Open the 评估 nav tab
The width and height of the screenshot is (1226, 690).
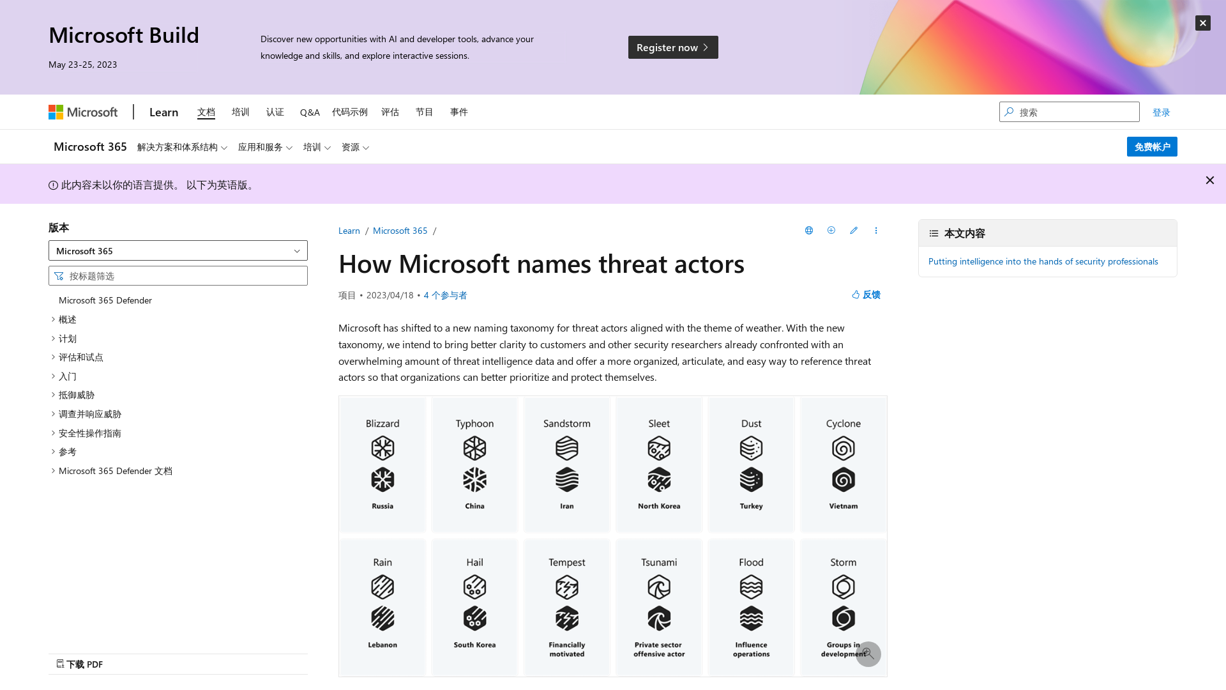pyautogui.click(x=390, y=112)
